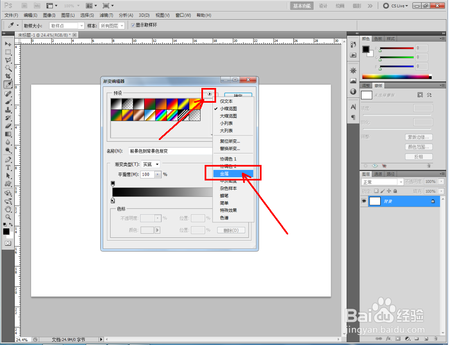Switch to the 色板 tab
This screenshot has width=449, height=345.
(378, 38)
